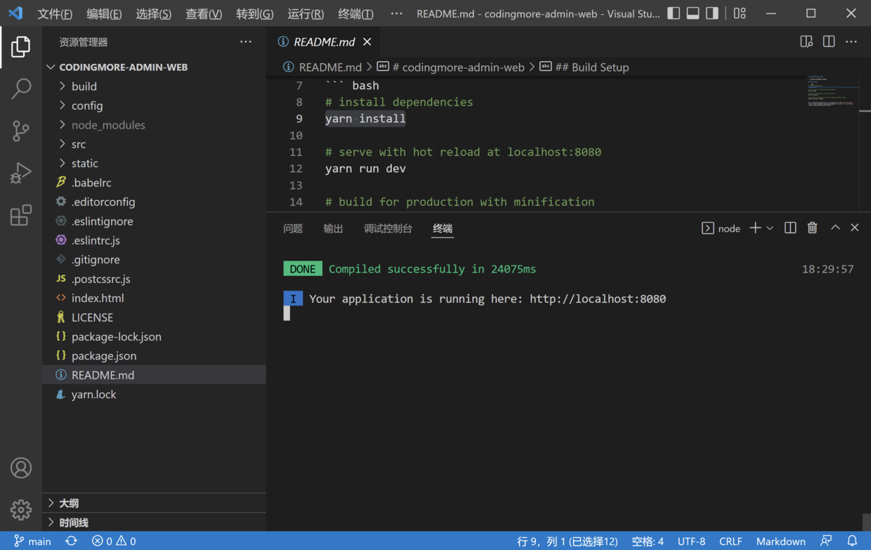
Task: Open the new terminal profile dropdown arrow
Action: 771,228
